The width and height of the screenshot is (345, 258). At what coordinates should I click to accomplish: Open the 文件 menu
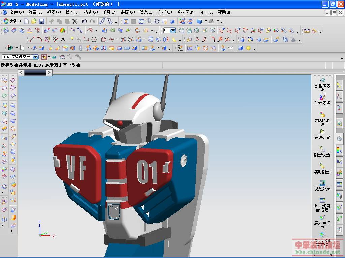17,12
